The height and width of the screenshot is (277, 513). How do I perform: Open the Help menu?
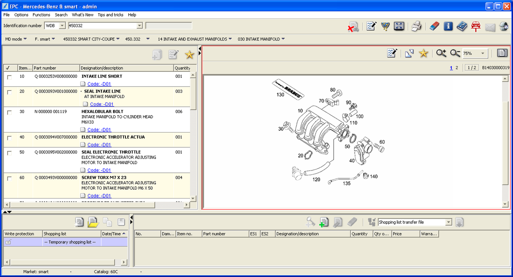coord(132,15)
